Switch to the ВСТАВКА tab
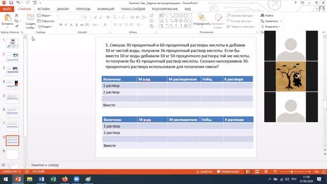This screenshot has height=184, width=327. tap(44, 9)
